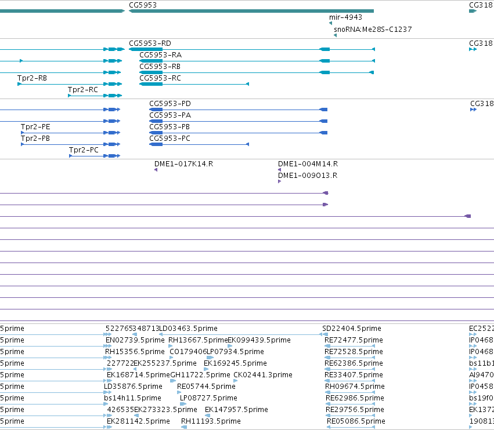Viewport: 494px width, 430px height.
Task: Click EST RH13667.5prime
Action: coord(198,340)
